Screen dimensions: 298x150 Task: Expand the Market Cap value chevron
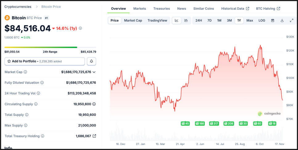94,72
